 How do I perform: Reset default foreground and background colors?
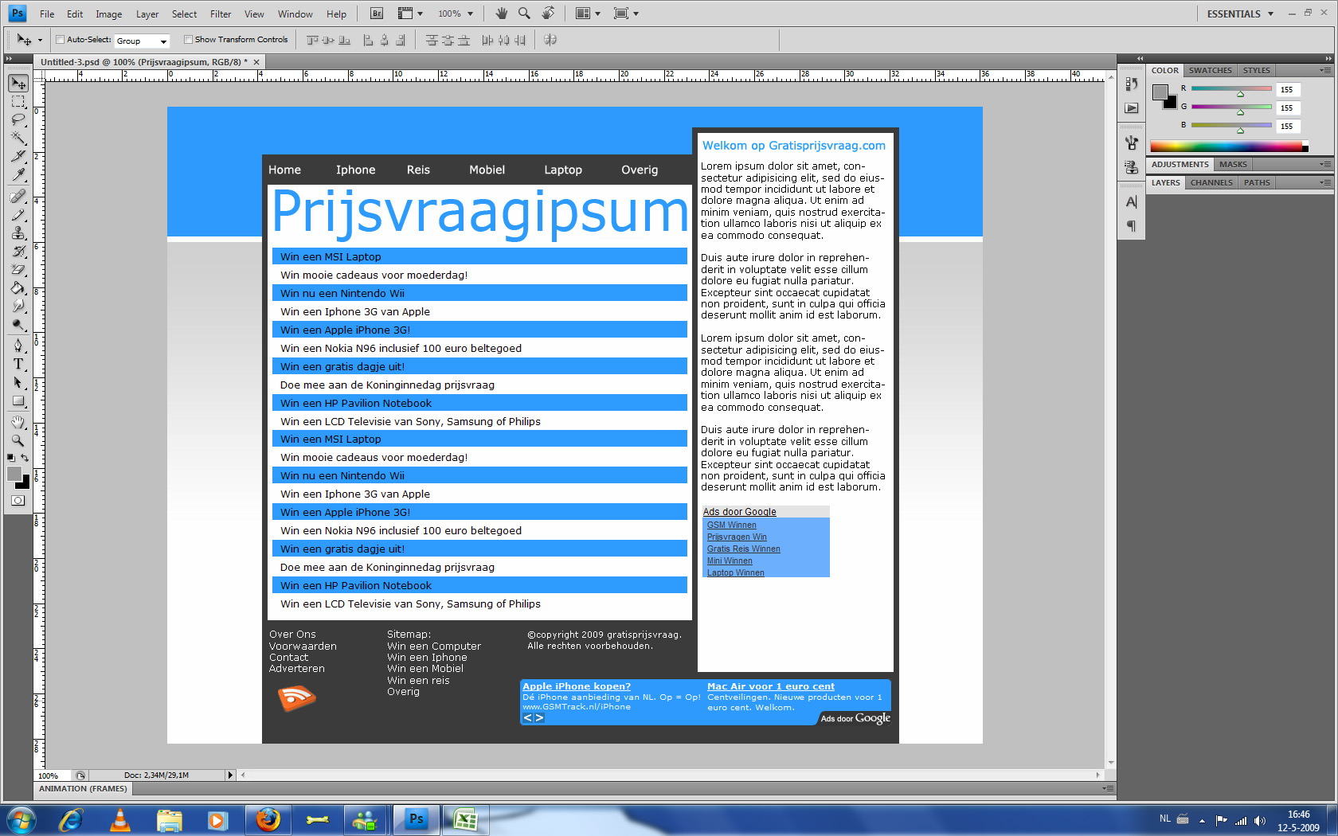coord(11,458)
